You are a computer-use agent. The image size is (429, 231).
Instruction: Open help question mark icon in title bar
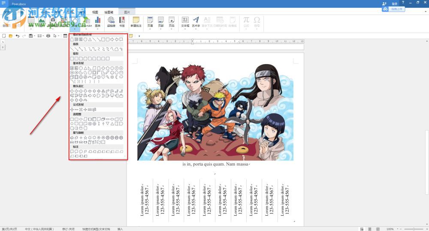(403, 3)
